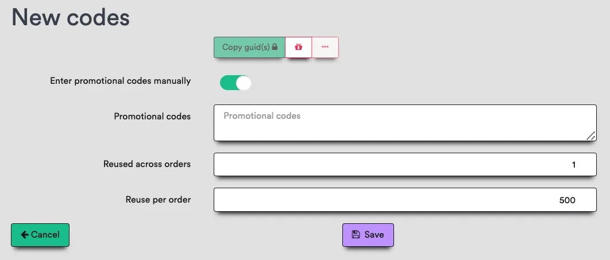
Task: Focus the Promotional codes text area
Action: point(405,123)
